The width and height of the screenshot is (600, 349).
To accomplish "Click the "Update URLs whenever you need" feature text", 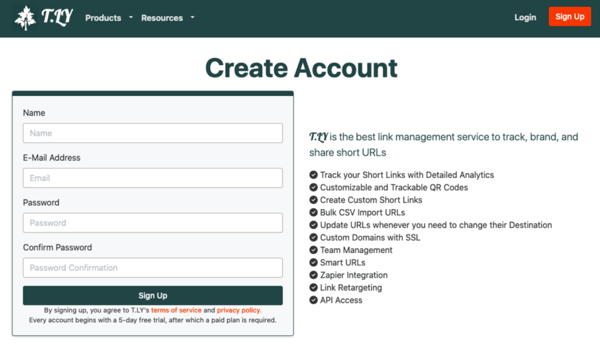I will pyautogui.click(x=436, y=225).
